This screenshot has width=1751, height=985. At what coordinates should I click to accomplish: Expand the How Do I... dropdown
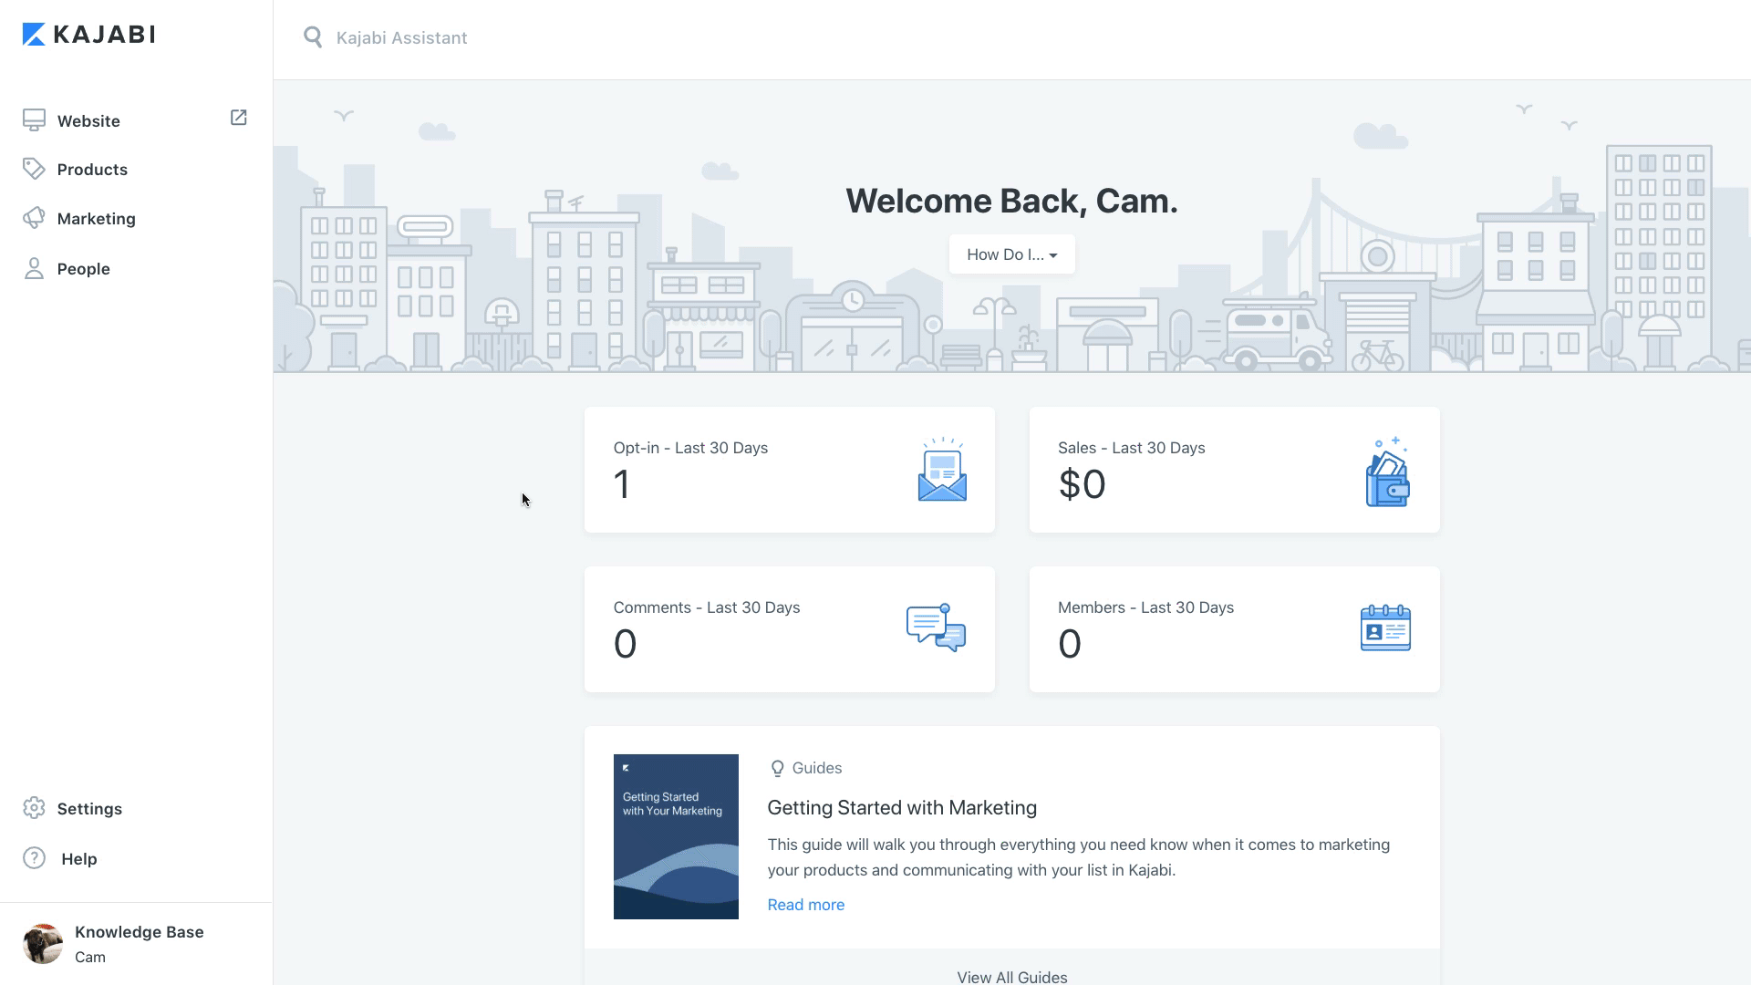point(1011,254)
